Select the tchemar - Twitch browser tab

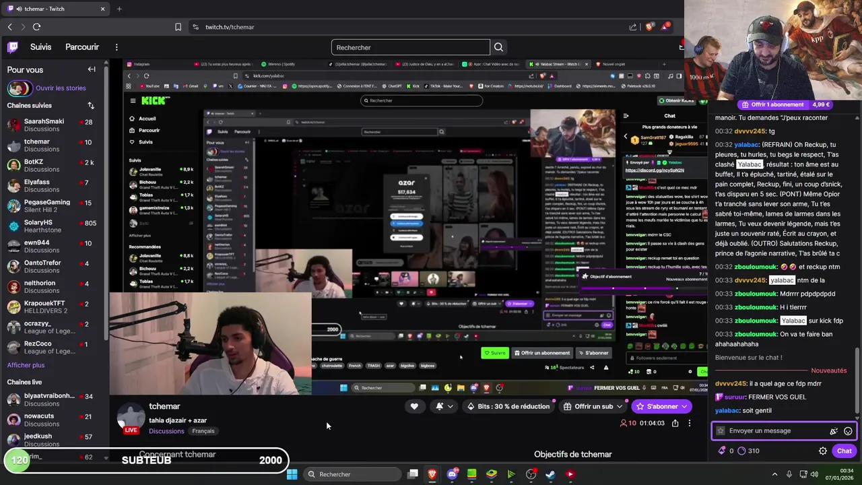point(56,9)
